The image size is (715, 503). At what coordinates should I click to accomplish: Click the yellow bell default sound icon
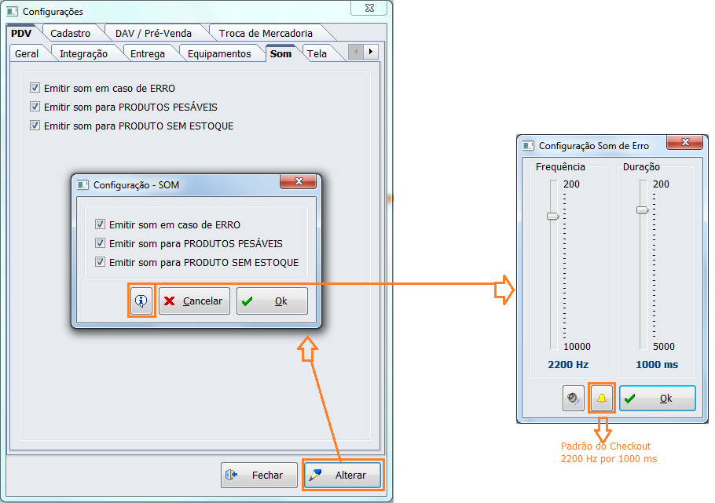(x=602, y=399)
